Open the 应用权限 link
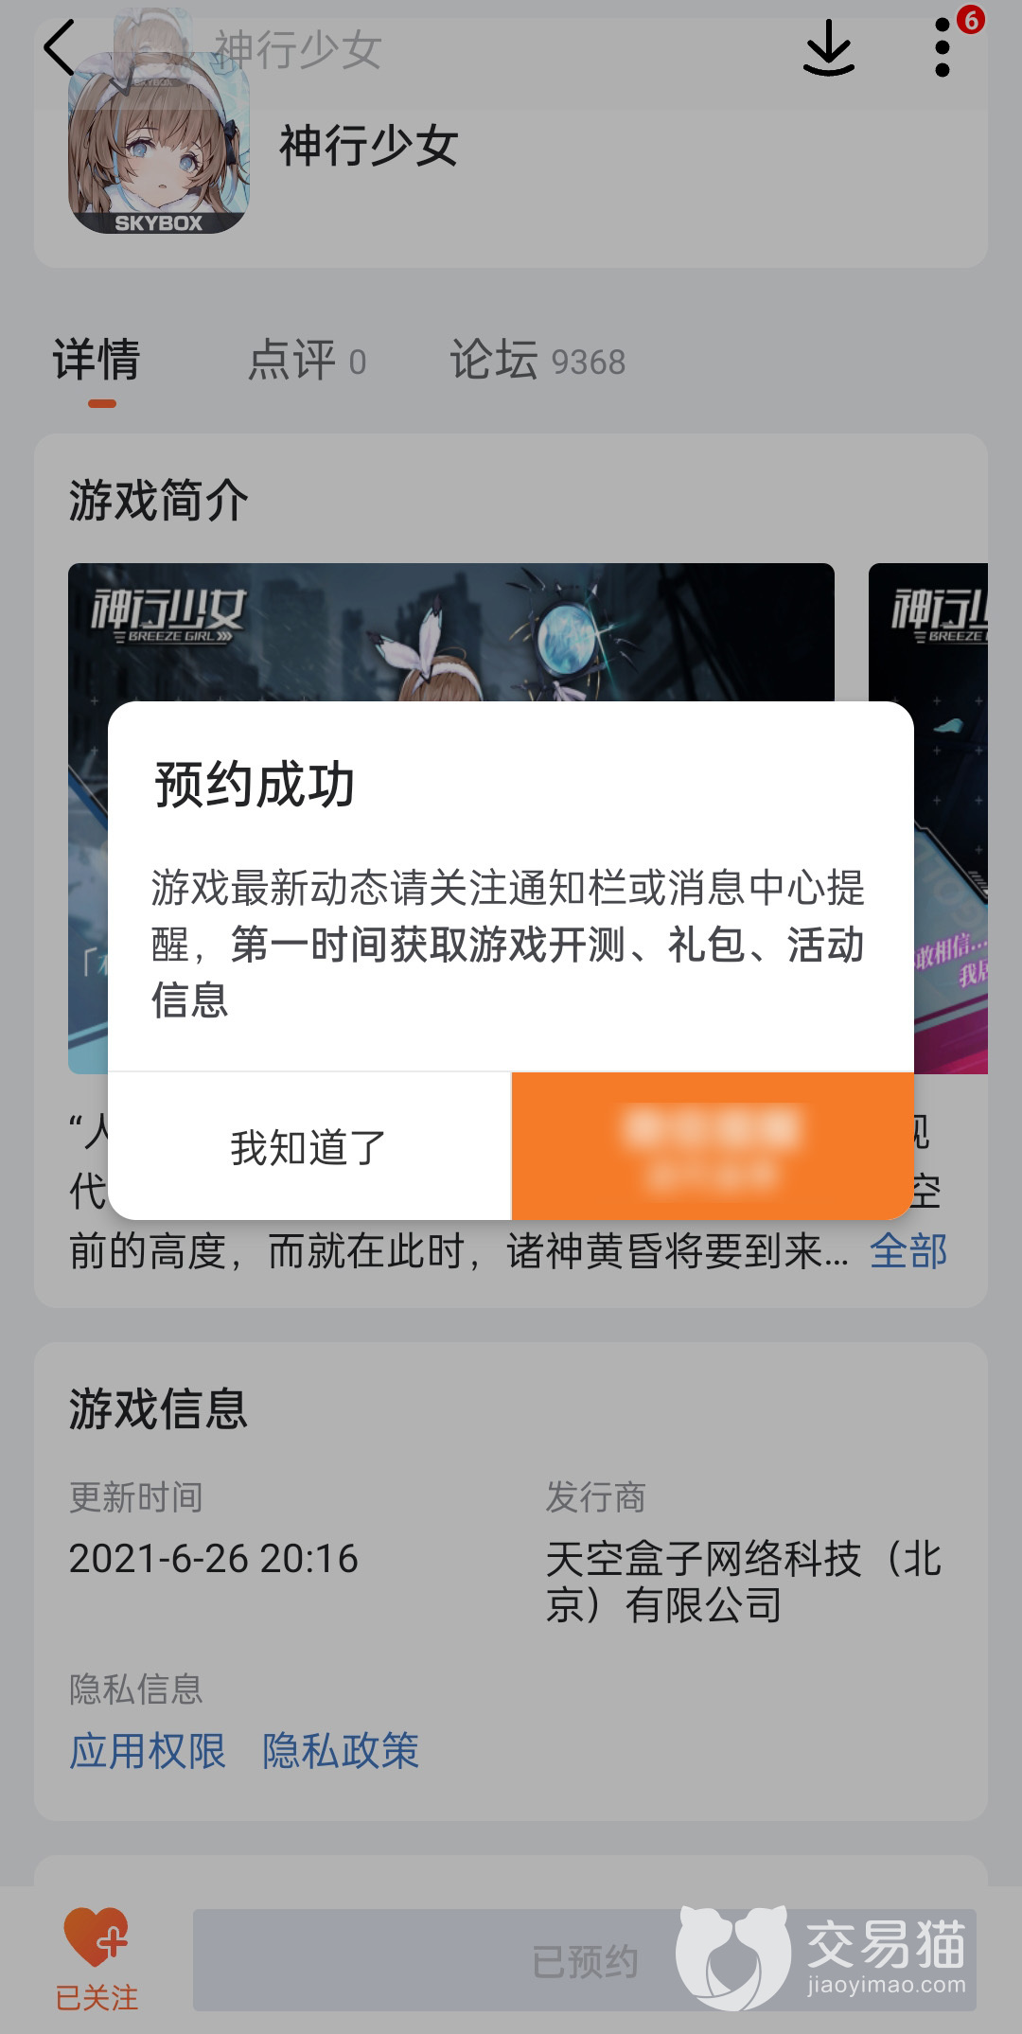Viewport: 1022px width, 2034px height. click(x=148, y=1750)
